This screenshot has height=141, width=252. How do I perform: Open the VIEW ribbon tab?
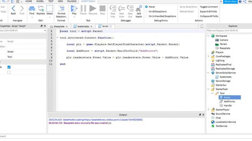pos(60,1)
